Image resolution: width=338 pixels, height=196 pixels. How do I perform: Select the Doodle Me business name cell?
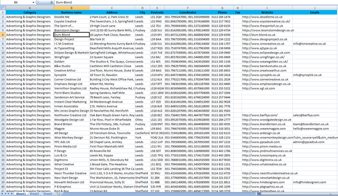pyautogui.click(x=71, y=17)
